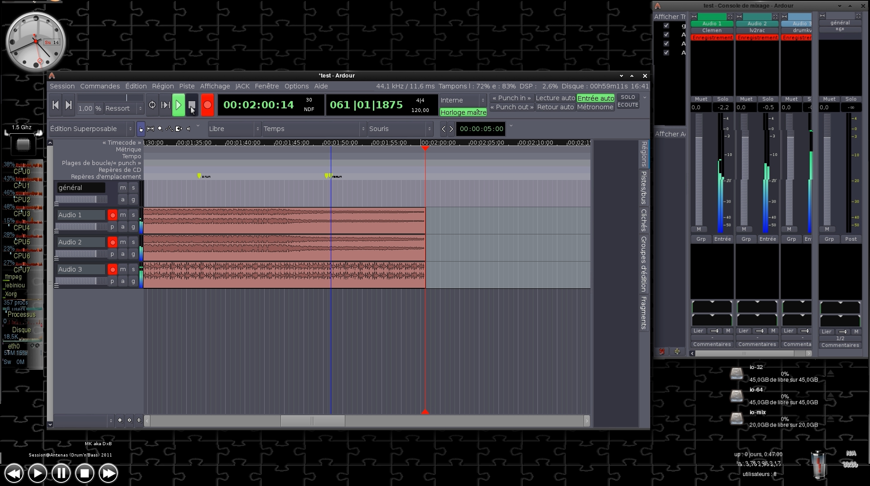Open Commentaires on Audio 2 mixer strip
Viewport: 870px width, 486px height.
(x=757, y=344)
